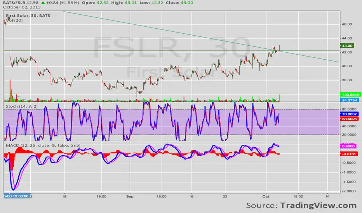Open the Stoch (14, 3, 2) indicator label
This screenshot has height=213, width=362.
pyautogui.click(x=22, y=106)
